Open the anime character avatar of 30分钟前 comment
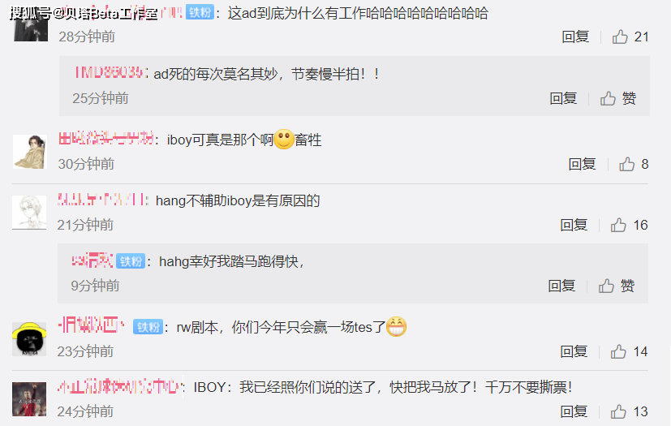Viewport: 671px width, 426px height. tap(29, 152)
